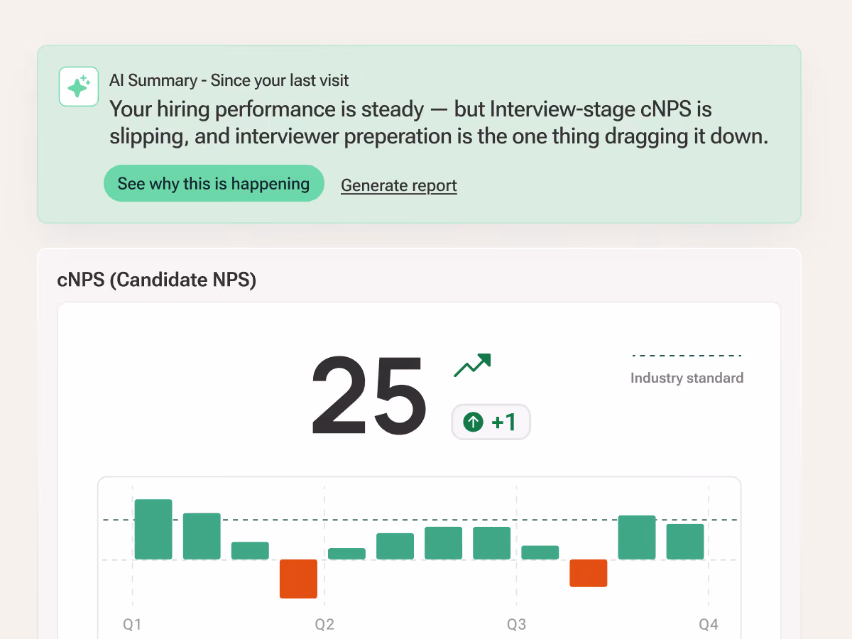Click the Q3 axis label
852x639 pixels.
coord(516,625)
